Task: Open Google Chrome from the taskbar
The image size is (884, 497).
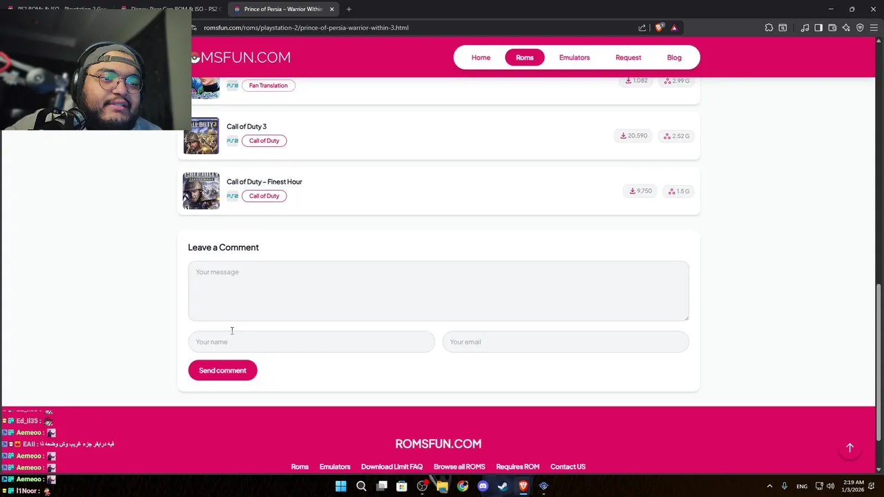Action: coord(463,486)
